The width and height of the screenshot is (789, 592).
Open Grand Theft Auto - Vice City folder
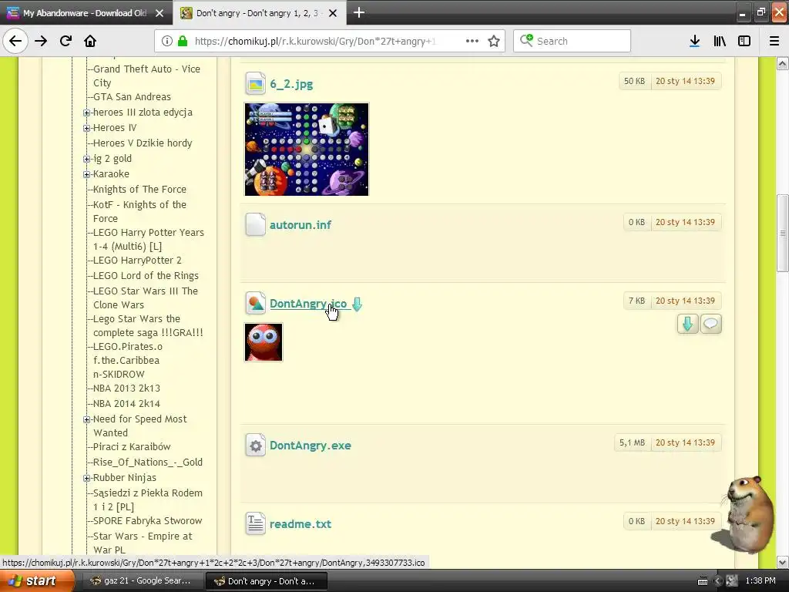tap(146, 76)
